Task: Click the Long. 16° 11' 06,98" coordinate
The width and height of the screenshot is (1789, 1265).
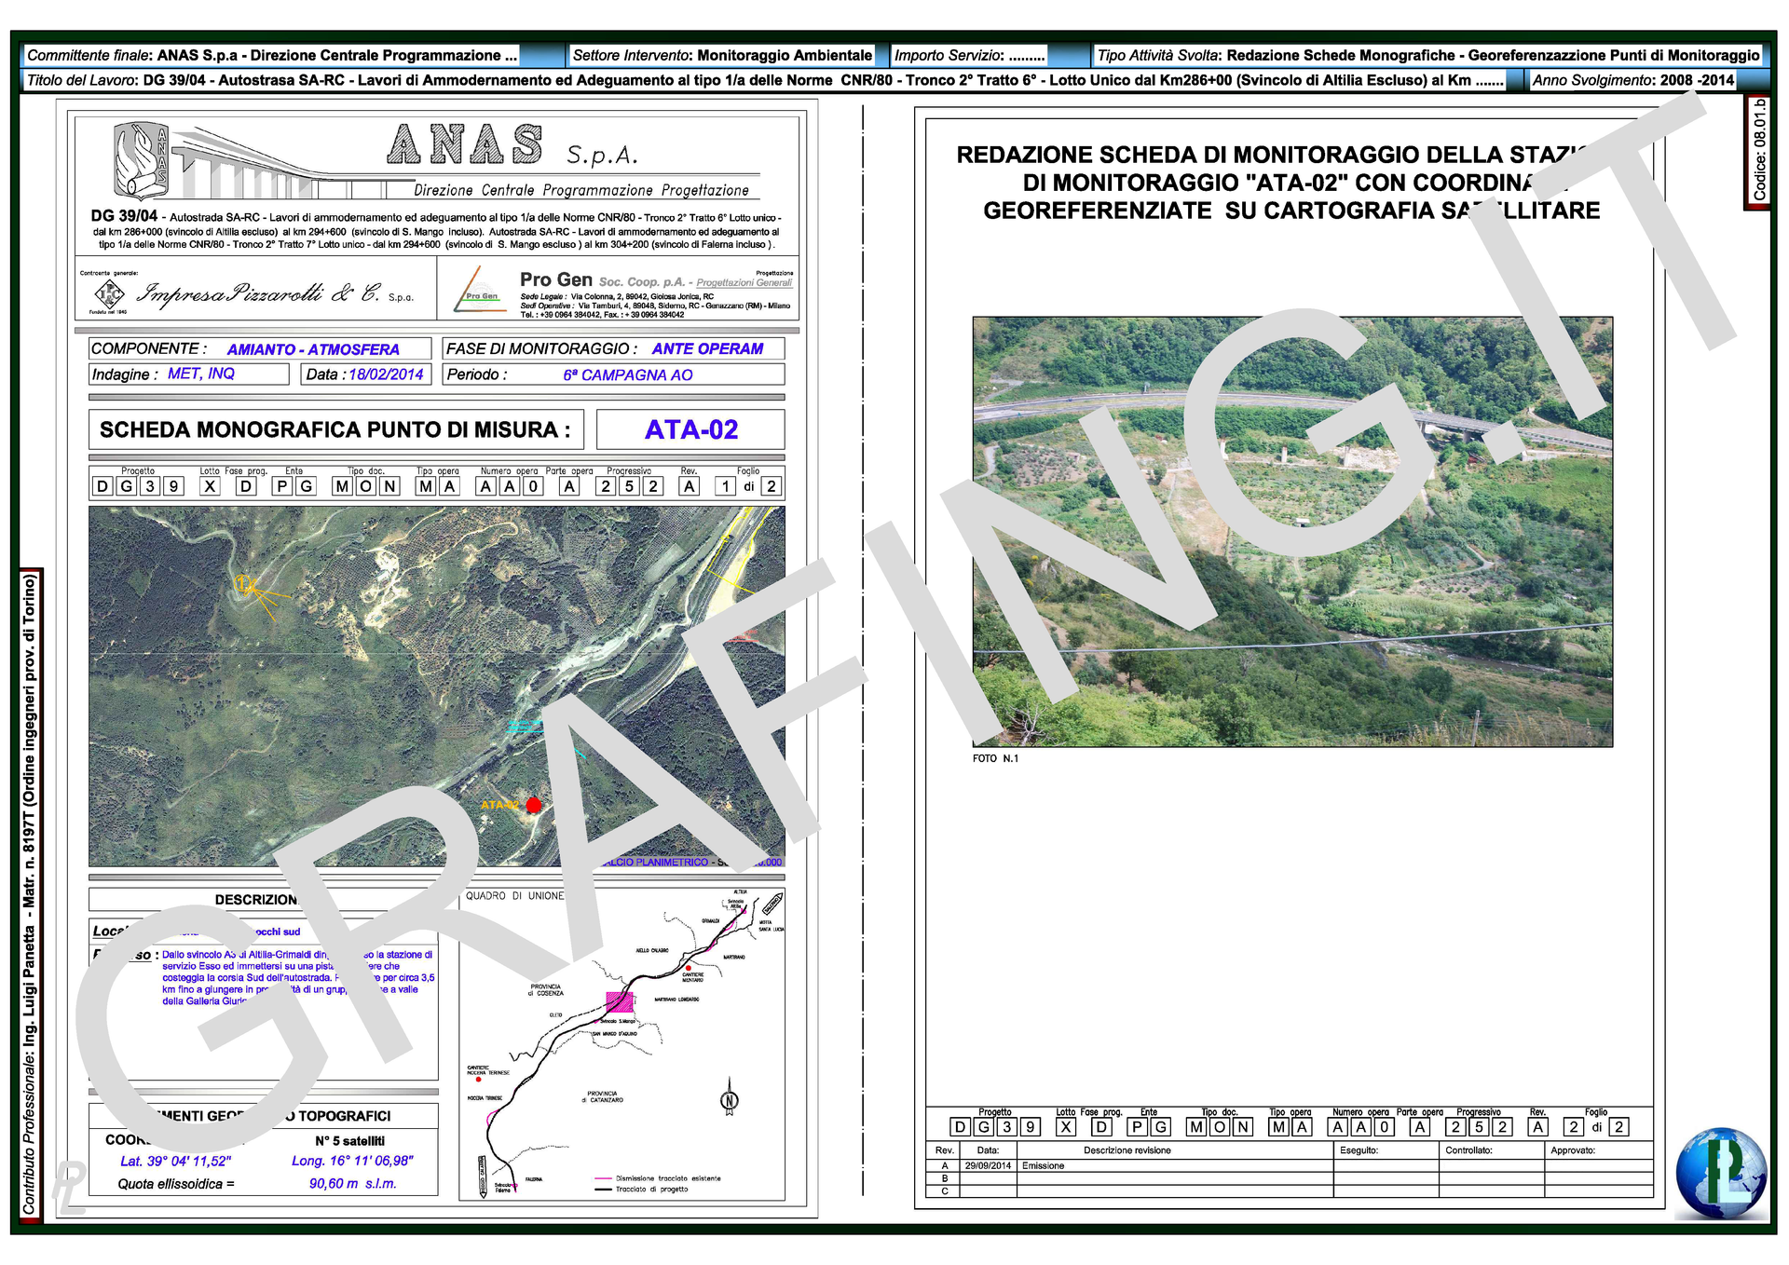Action: point(352,1161)
